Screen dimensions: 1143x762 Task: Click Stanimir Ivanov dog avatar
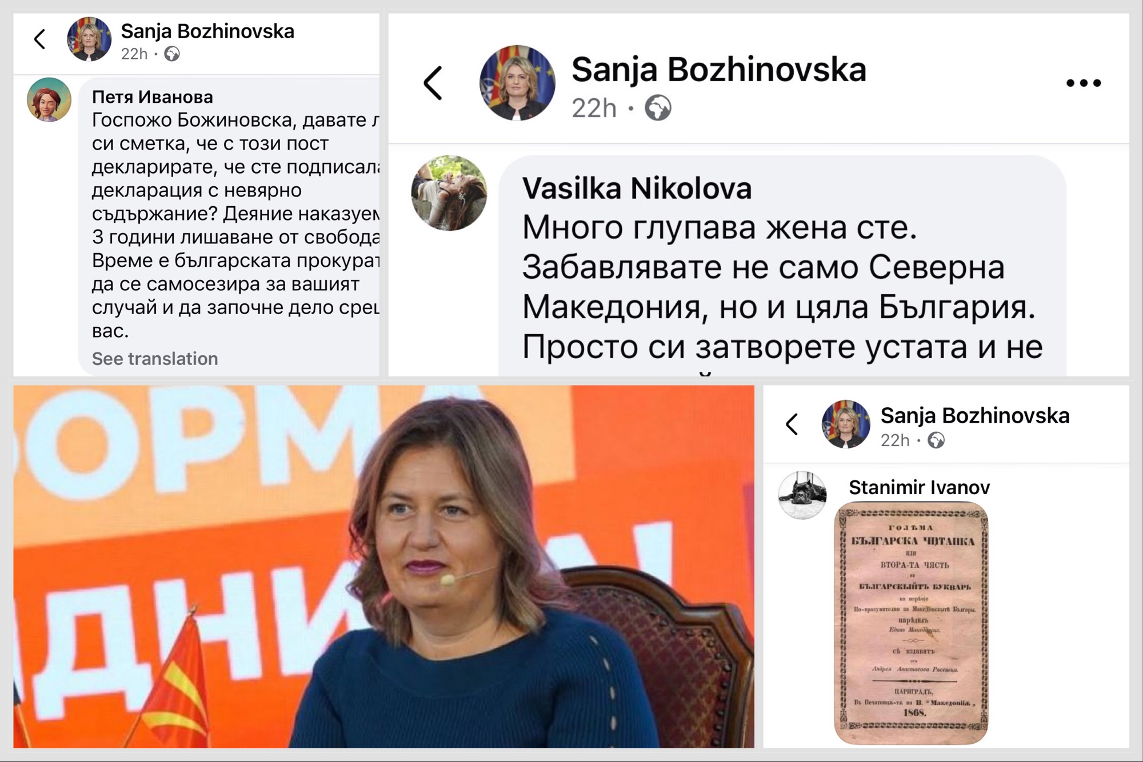coord(802,495)
